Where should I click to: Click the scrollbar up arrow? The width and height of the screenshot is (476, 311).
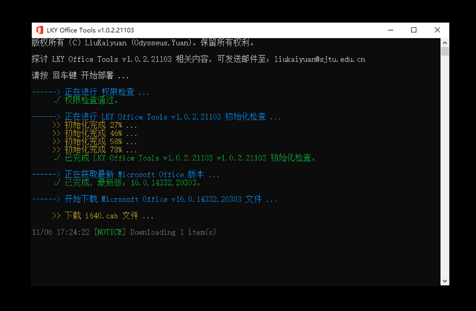point(445,42)
